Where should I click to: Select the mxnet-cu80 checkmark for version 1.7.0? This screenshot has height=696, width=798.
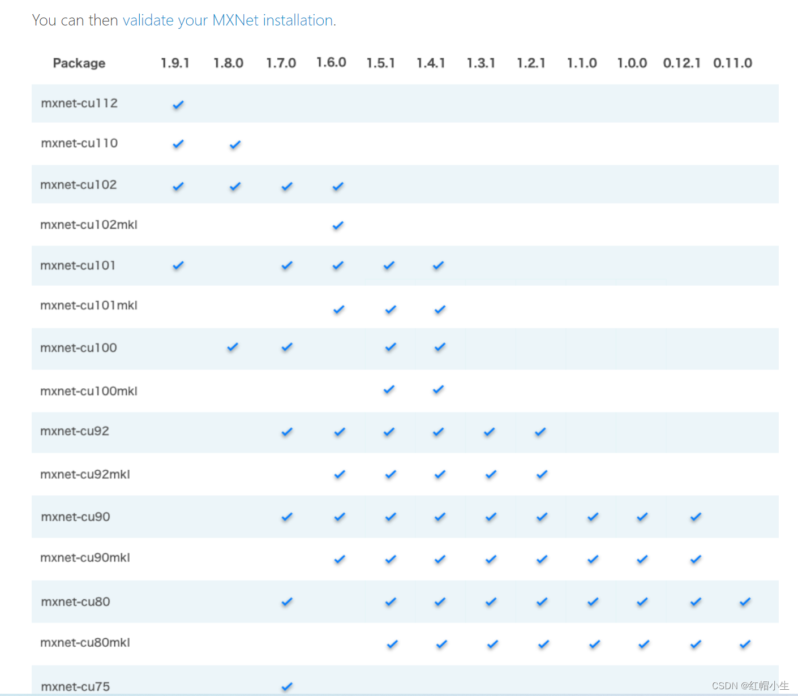click(x=287, y=602)
